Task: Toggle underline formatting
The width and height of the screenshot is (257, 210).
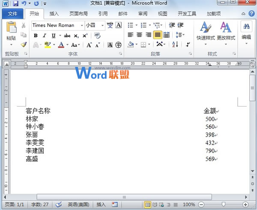Action: (54, 36)
